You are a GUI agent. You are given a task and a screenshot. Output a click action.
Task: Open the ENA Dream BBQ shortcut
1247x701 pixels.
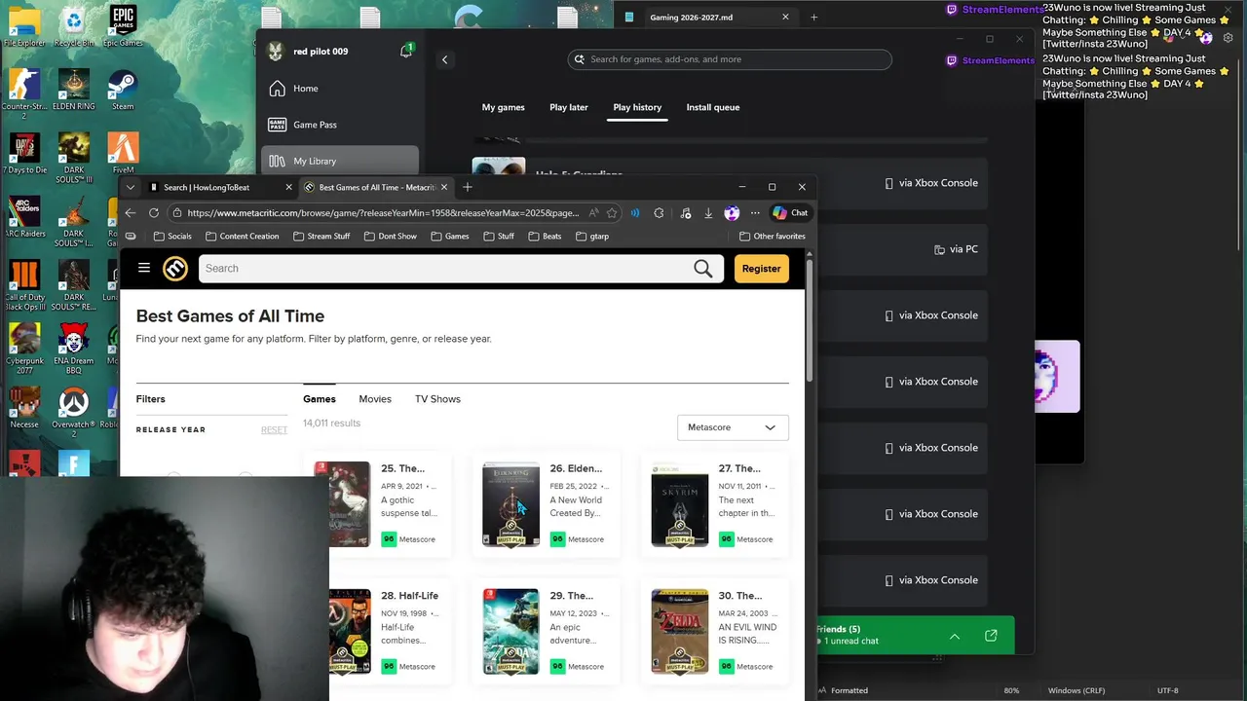tap(73, 349)
